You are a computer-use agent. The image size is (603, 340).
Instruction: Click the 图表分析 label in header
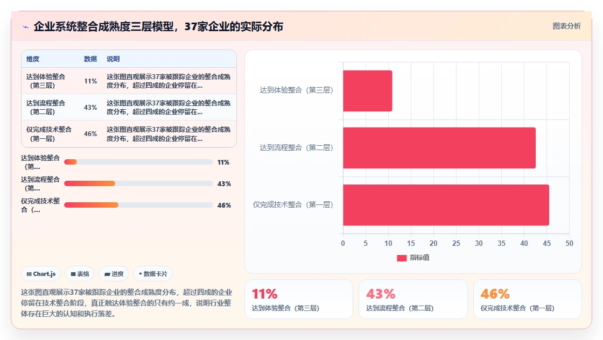[x=566, y=26]
